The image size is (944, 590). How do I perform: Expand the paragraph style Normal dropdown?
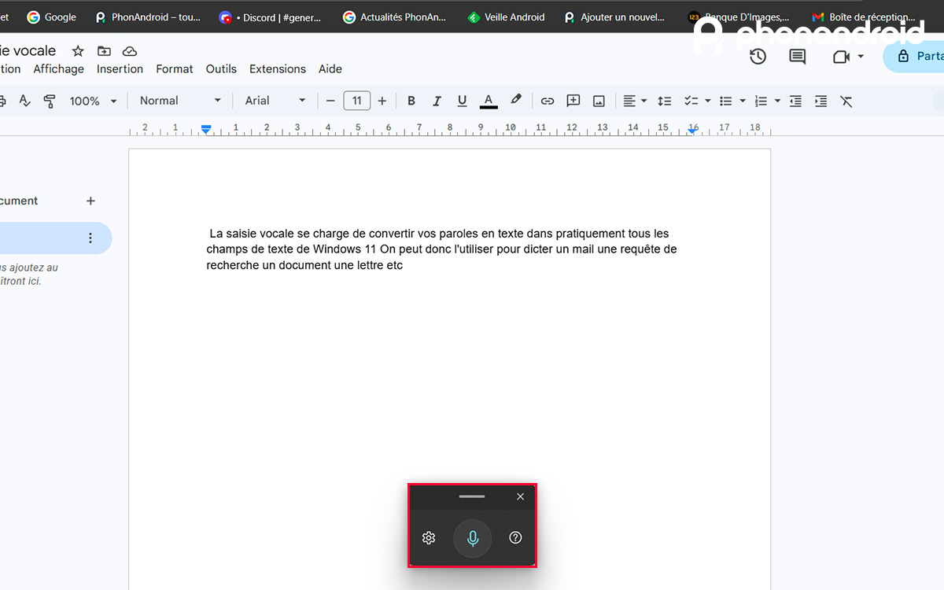coord(179,101)
